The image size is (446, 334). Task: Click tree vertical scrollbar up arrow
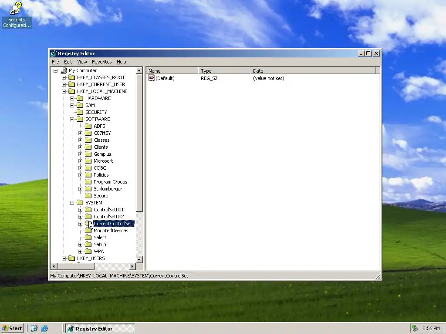139,70
